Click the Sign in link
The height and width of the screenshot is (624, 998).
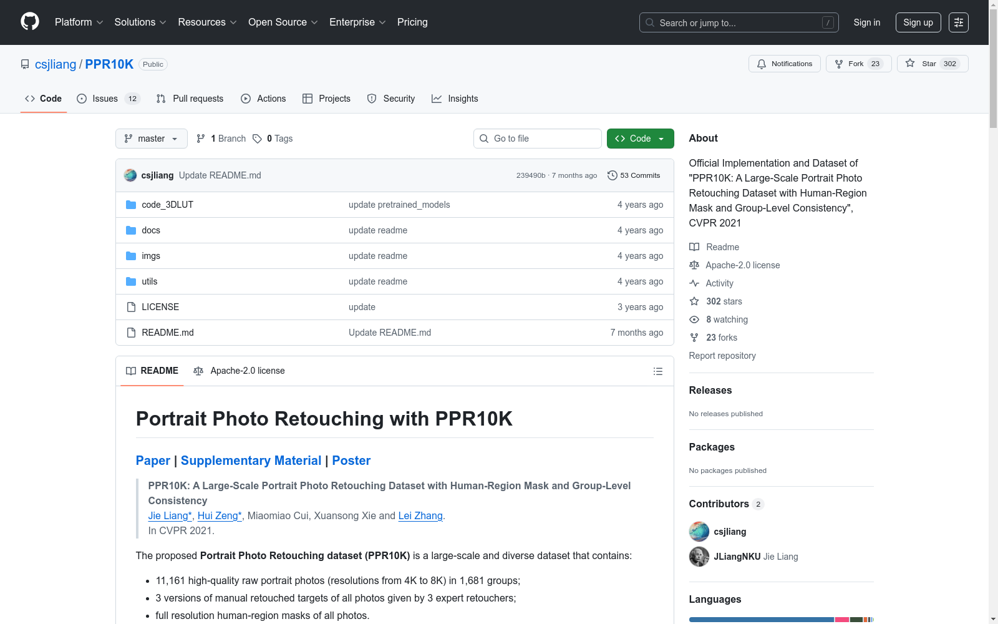coord(867,22)
